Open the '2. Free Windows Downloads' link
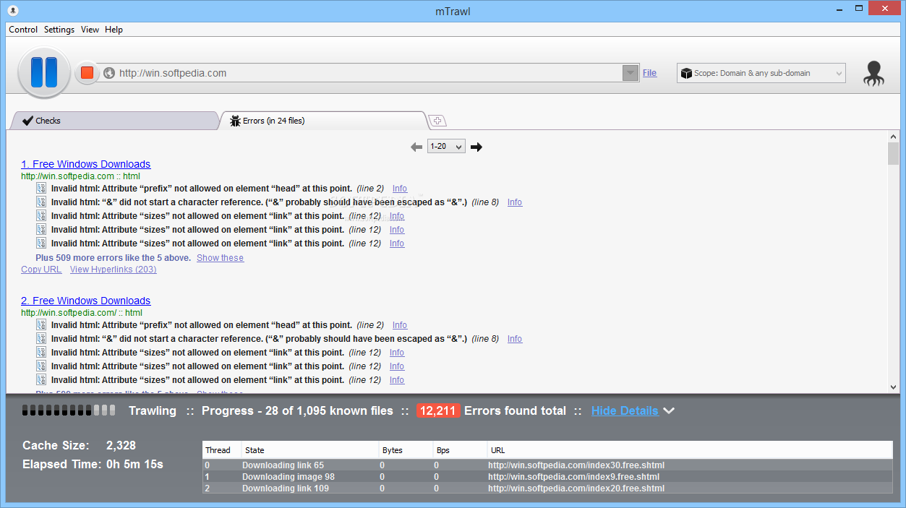 [86, 301]
